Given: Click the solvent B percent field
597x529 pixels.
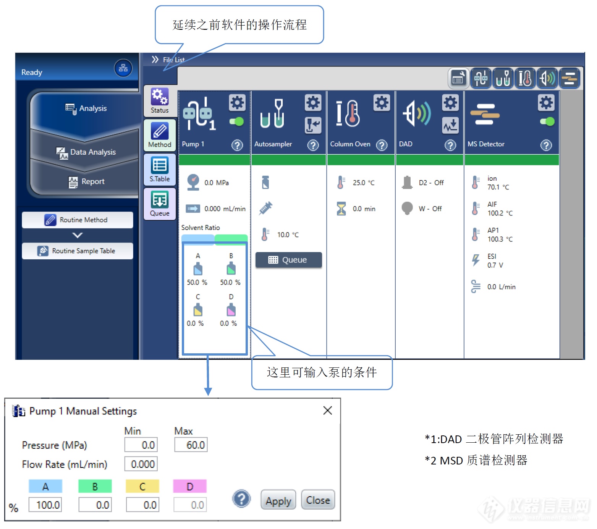Looking at the screenshot, I should tap(95, 505).
